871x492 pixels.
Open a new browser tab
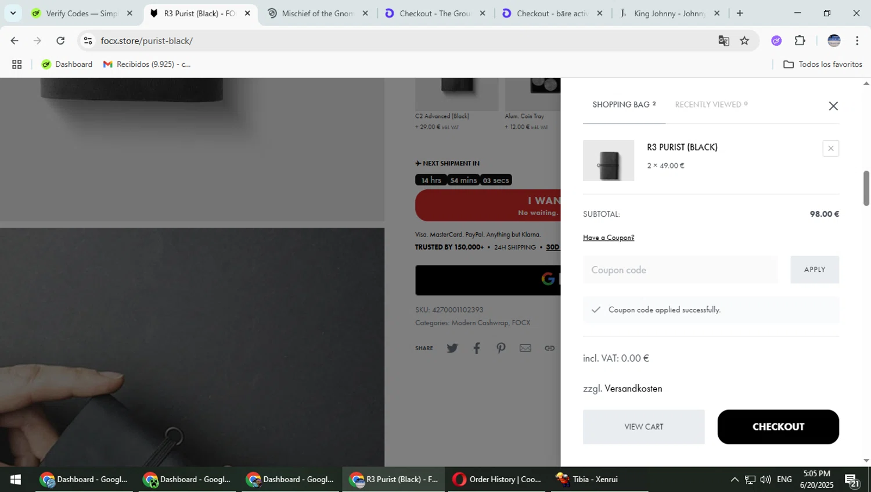click(740, 13)
